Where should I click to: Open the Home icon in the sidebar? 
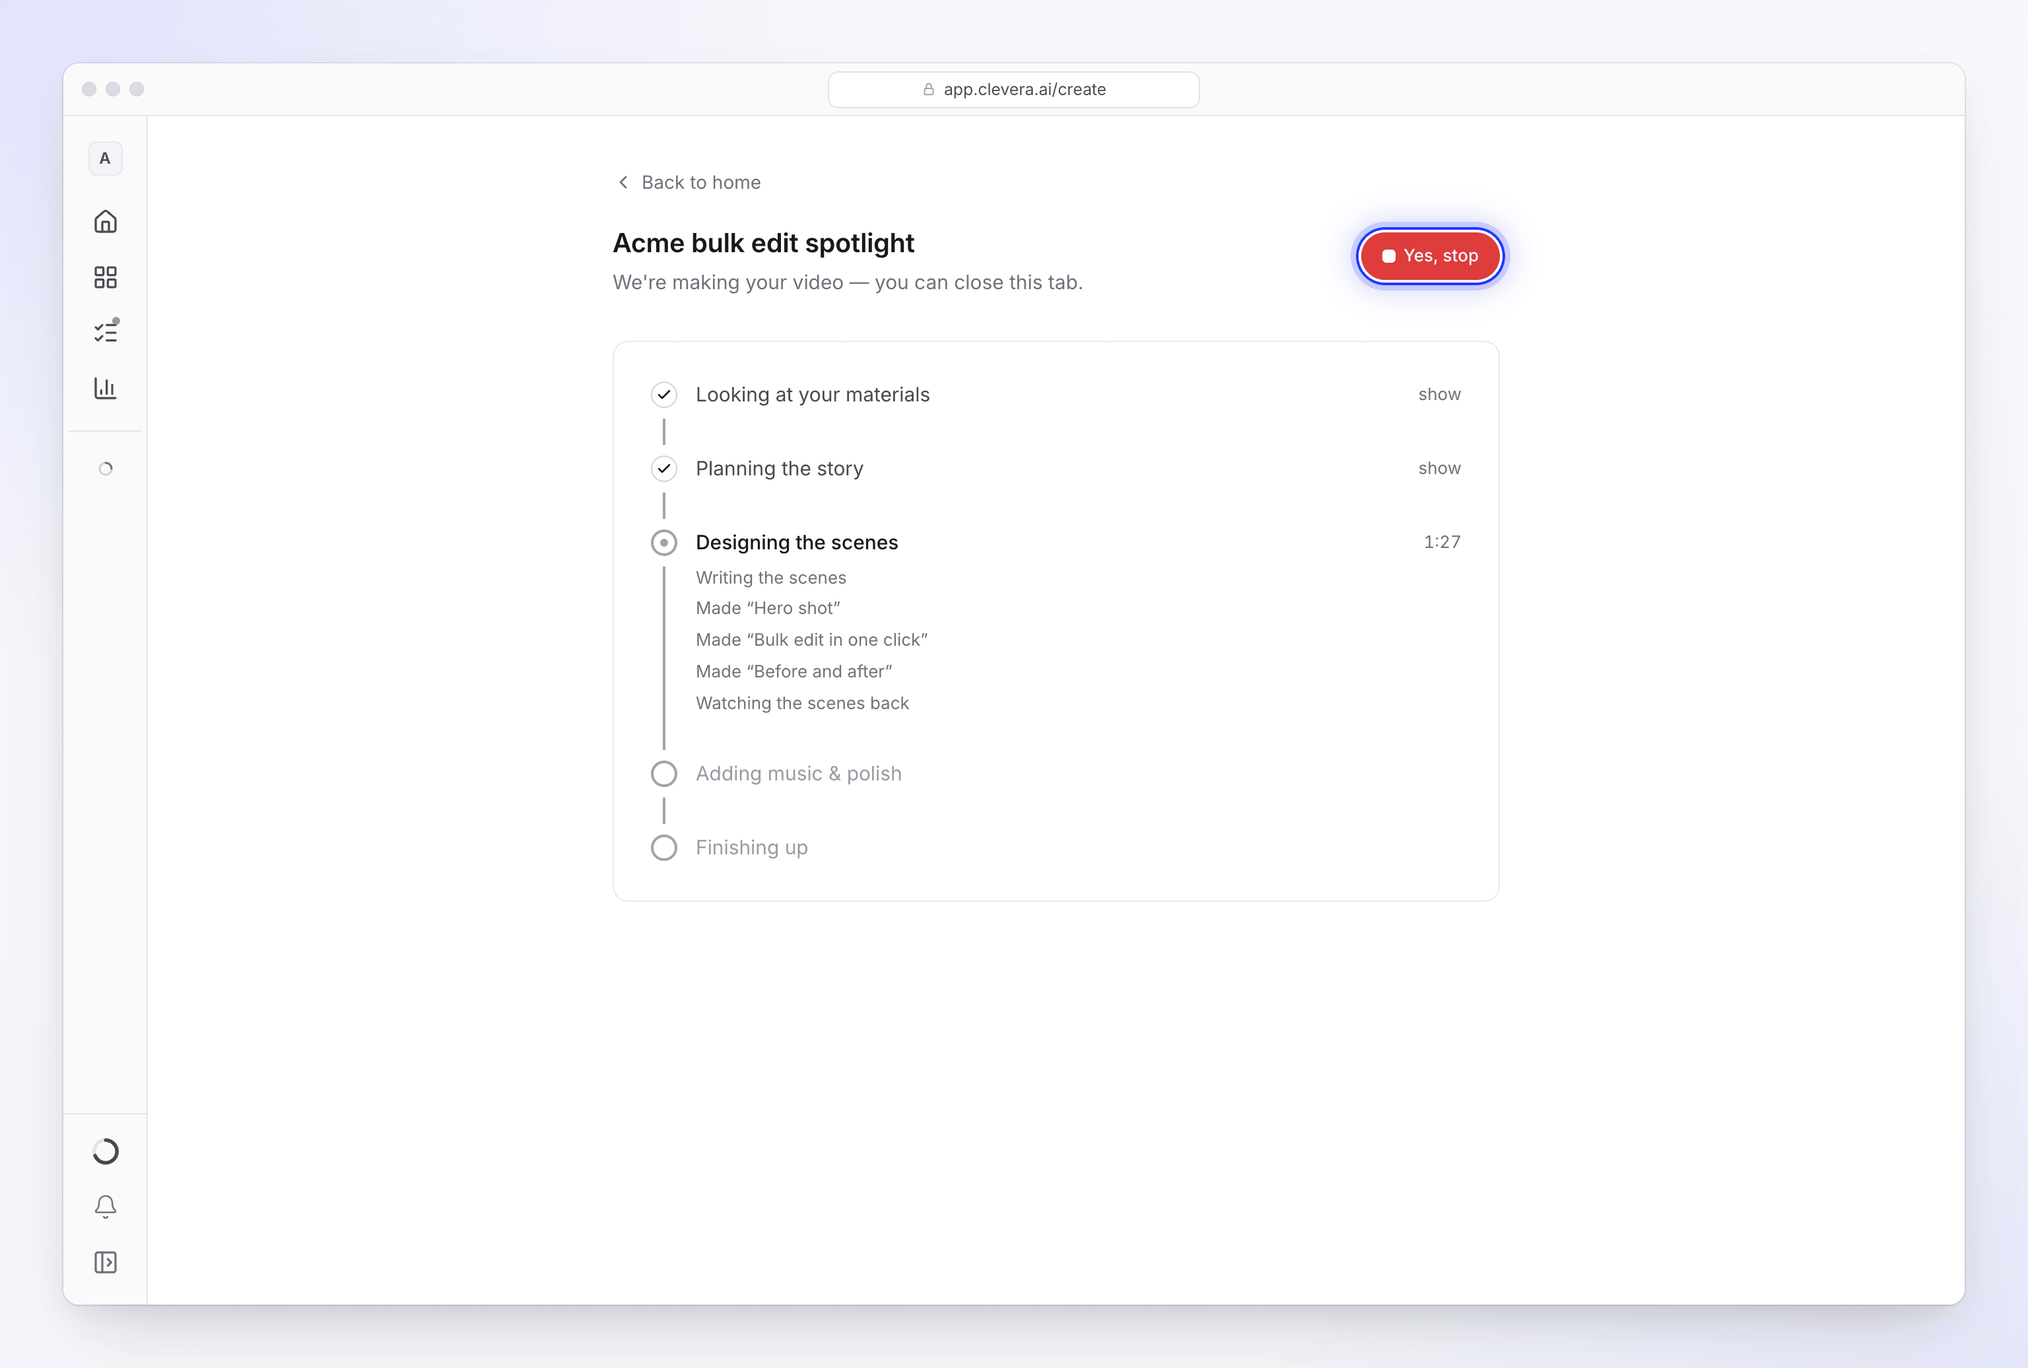pos(106,222)
